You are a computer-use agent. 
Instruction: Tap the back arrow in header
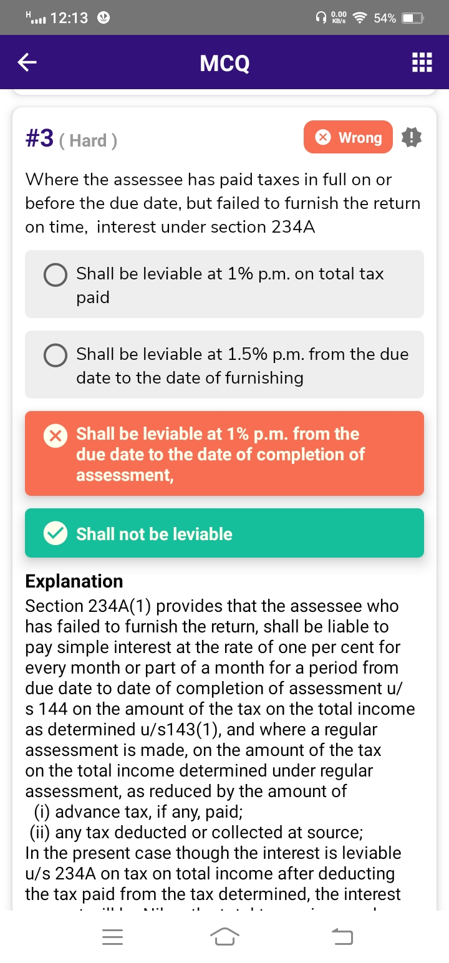pyautogui.click(x=27, y=62)
